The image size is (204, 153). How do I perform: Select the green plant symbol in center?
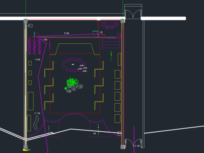coord(72,82)
